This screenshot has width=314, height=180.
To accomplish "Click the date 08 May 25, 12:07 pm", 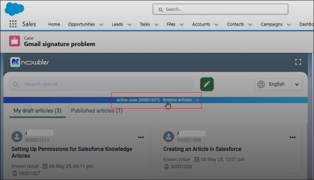I will pyautogui.click(x=223, y=159).
